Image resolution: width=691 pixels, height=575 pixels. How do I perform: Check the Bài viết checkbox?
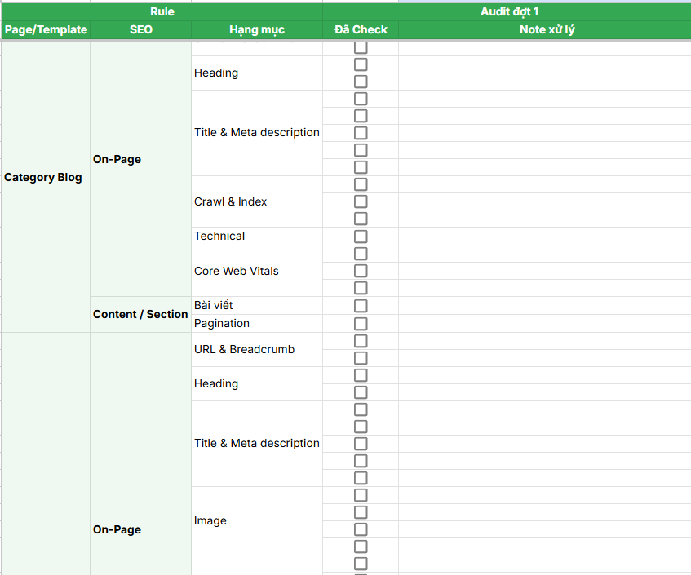pos(360,305)
